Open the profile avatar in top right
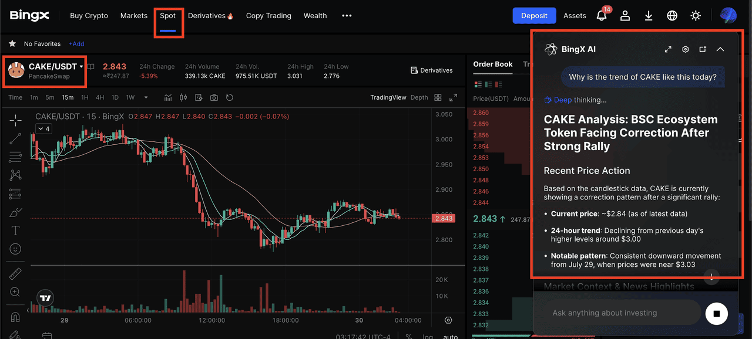 (x=728, y=15)
